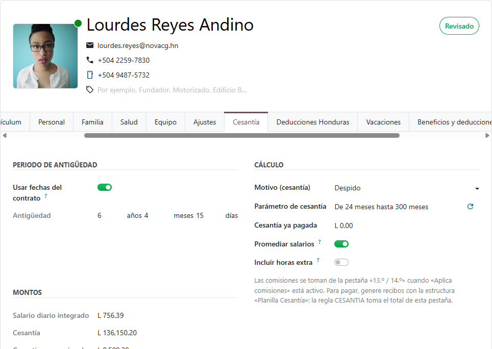Open the Deducciones Honduras tab
Image resolution: width=492 pixels, height=349 pixels.
pyautogui.click(x=313, y=122)
